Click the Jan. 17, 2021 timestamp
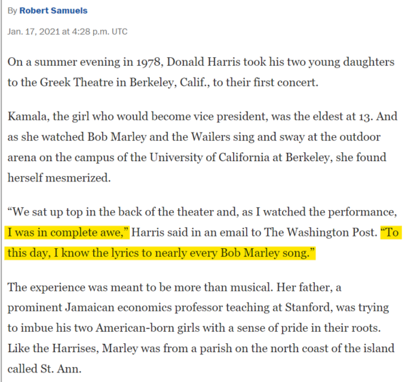Screen dimensions: 408x382 (67, 32)
